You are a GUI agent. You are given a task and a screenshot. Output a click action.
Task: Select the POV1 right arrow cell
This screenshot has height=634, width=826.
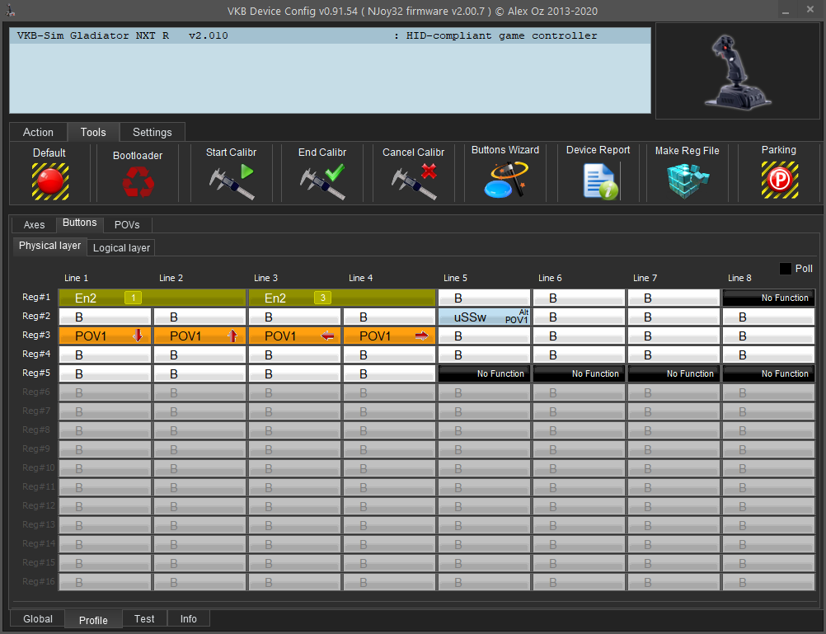point(390,336)
